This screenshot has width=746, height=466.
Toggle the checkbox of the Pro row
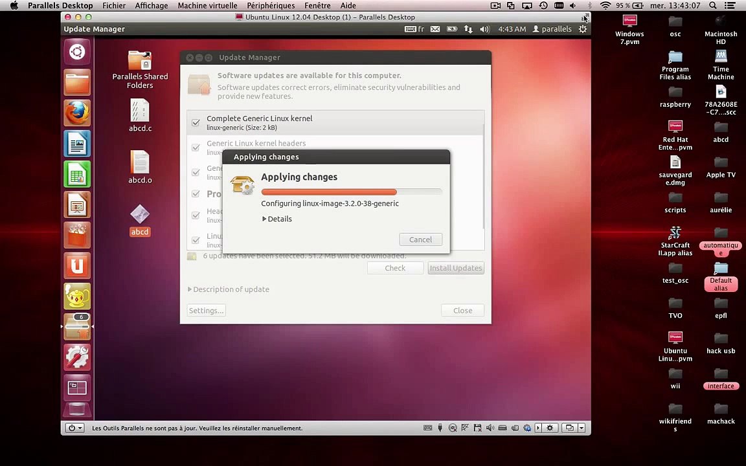tap(196, 194)
